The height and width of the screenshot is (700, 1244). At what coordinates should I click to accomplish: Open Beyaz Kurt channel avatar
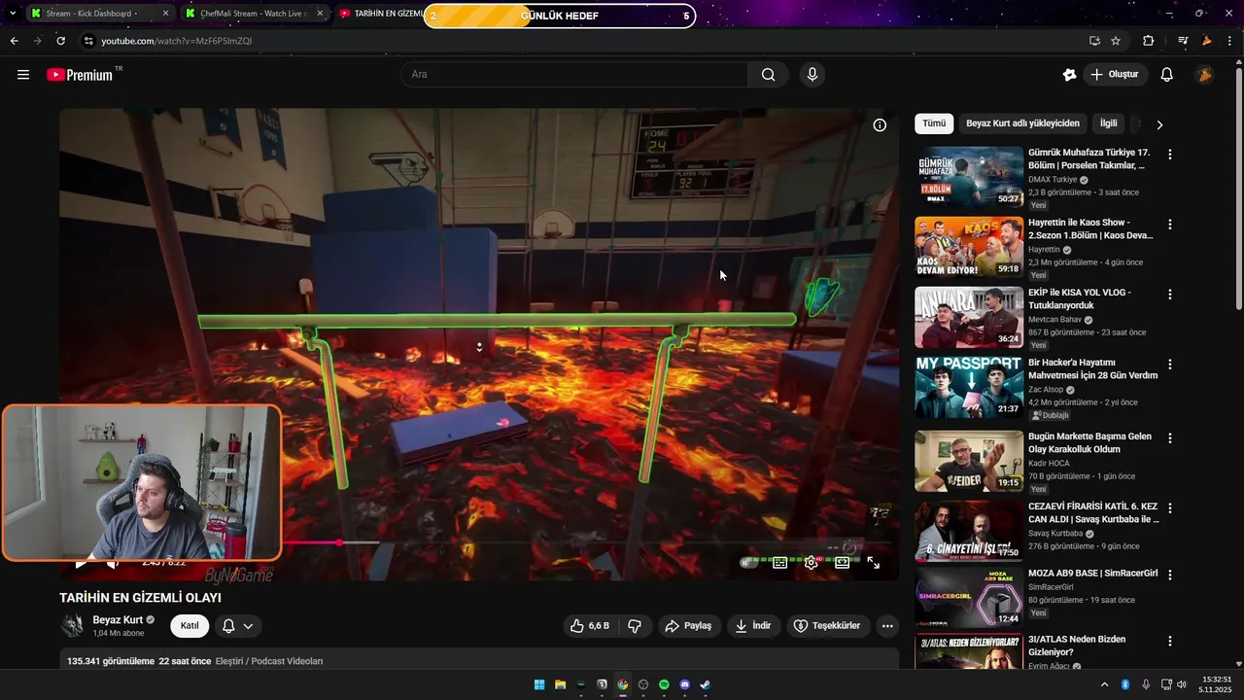[73, 626]
